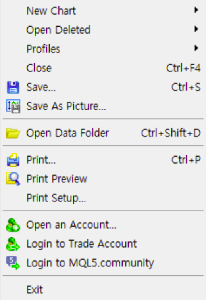The height and width of the screenshot is (300, 206).
Task: Click the Save As Picture chart icon
Action: click(x=13, y=106)
